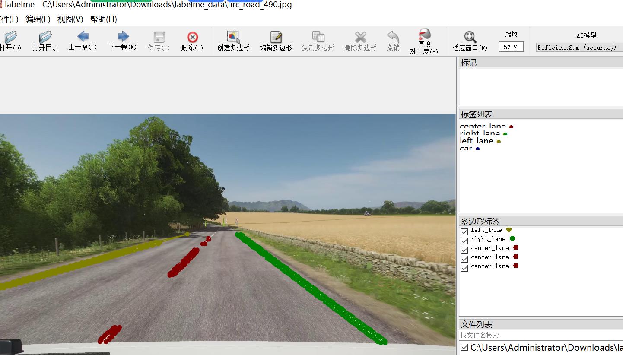Open the EfficientSam AI model dropdown
This screenshot has width=623, height=355.
[x=579, y=48]
